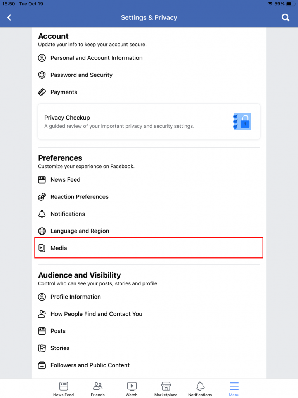298x398 pixels.
Task: Click the globe icon beside Language and Region
Action: pos(42,231)
